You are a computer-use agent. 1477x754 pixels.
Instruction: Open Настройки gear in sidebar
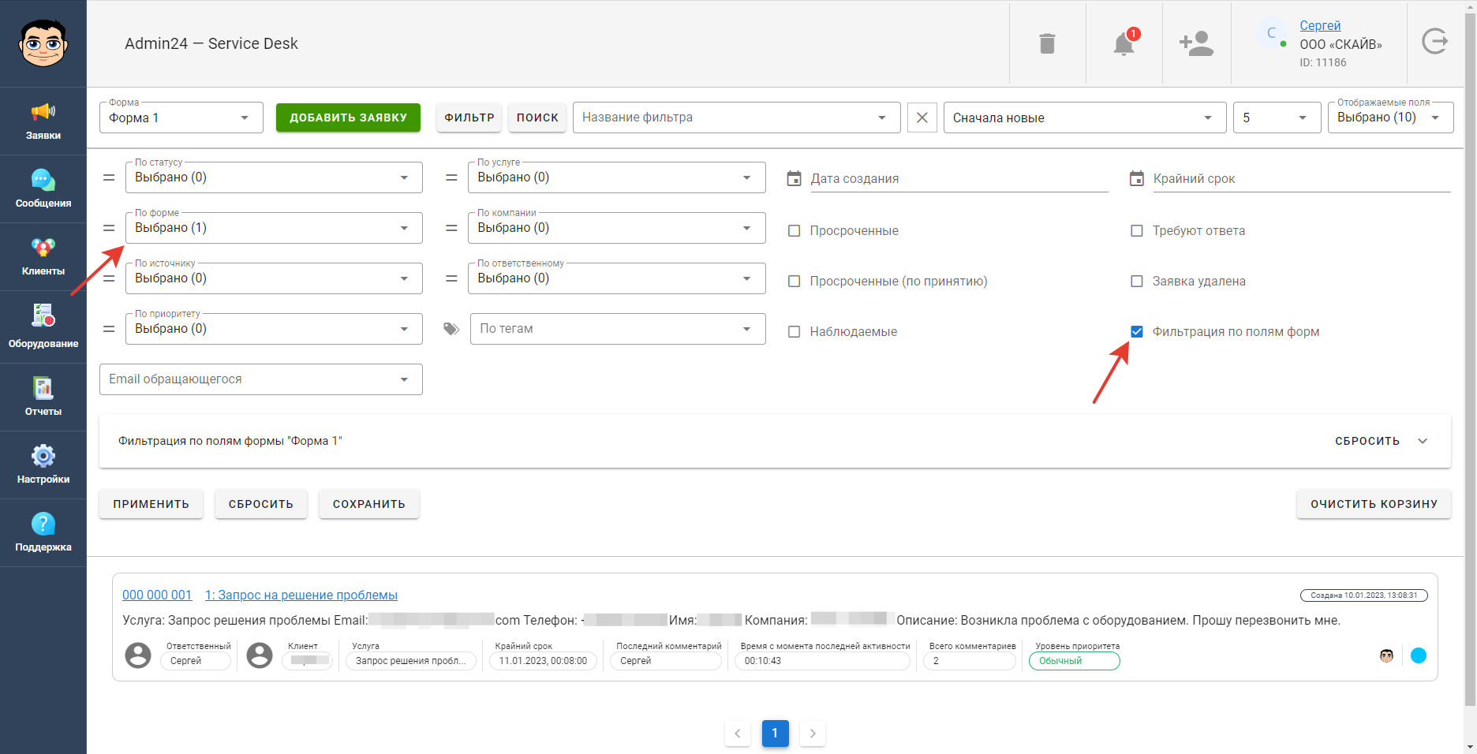click(43, 464)
